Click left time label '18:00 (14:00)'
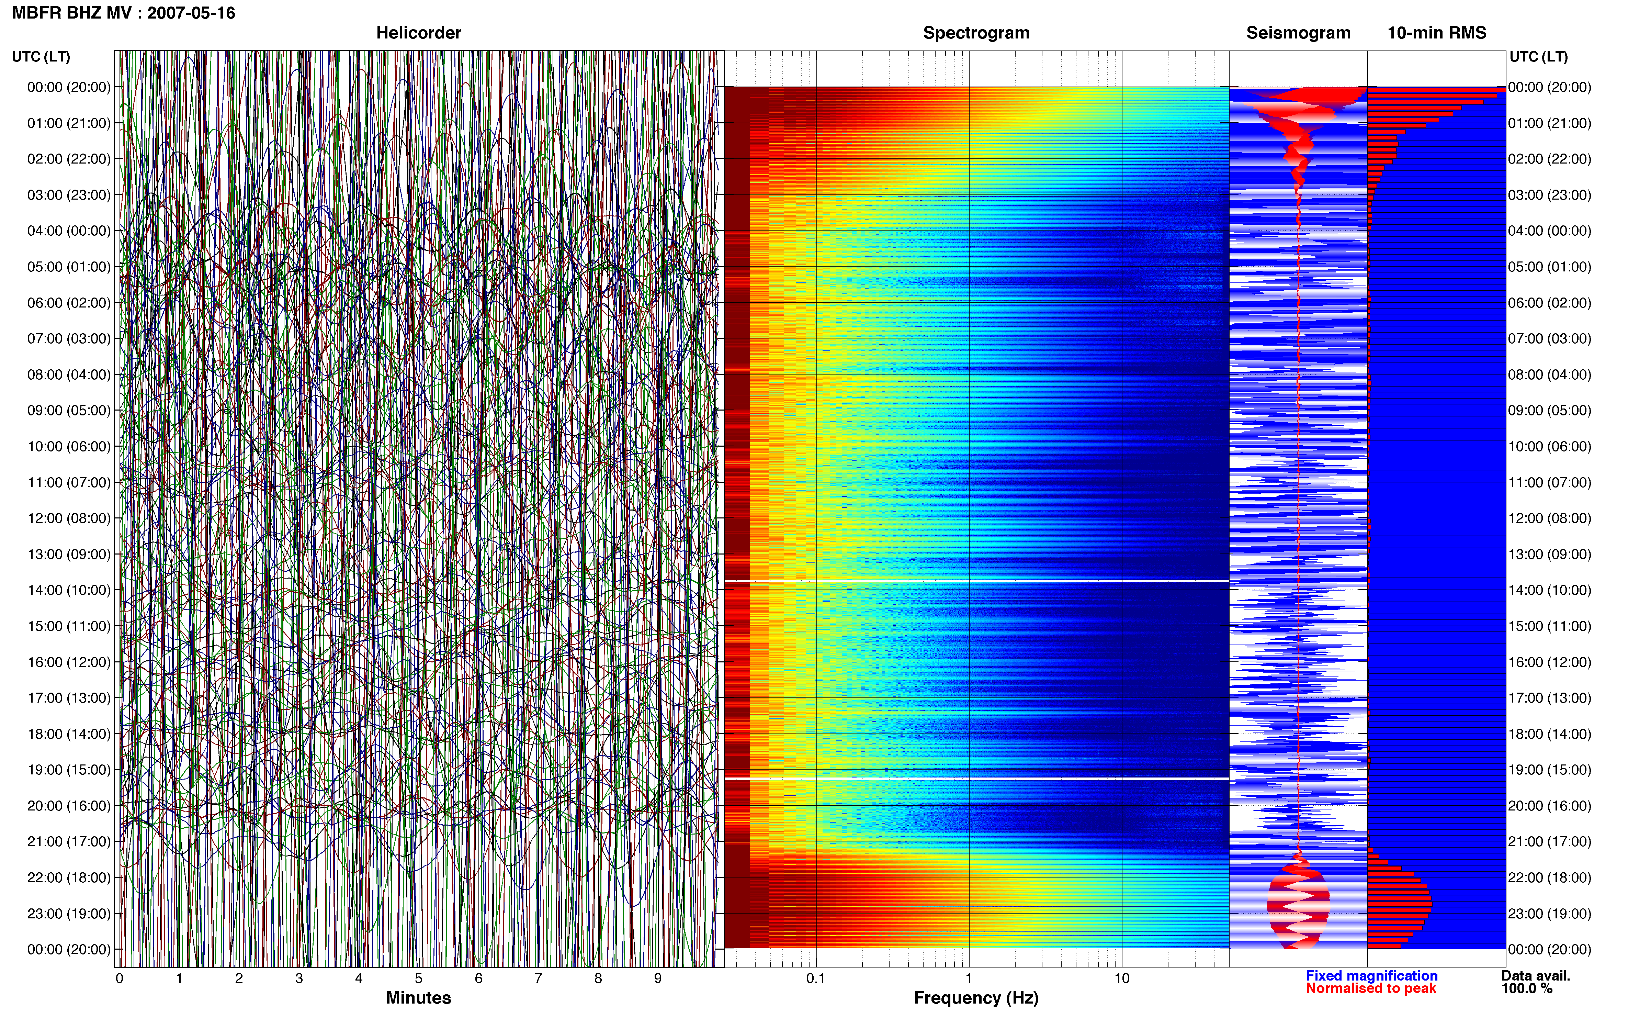 click(x=69, y=734)
